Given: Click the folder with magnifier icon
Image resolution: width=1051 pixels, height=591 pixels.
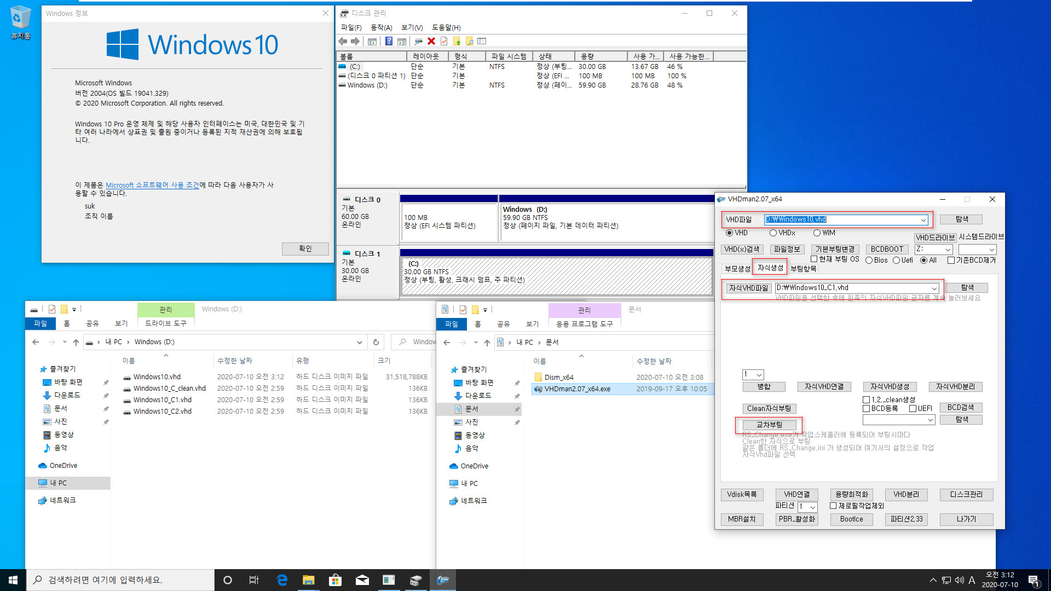Looking at the screenshot, I should pos(469,42).
